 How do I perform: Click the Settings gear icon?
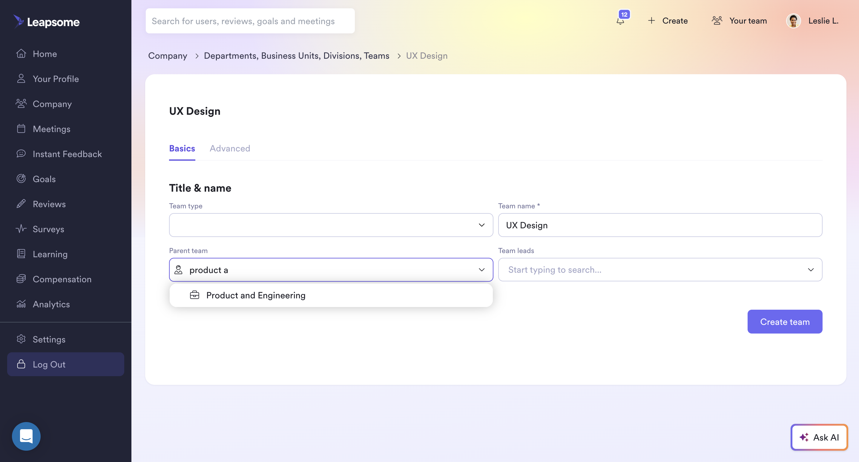[x=21, y=339]
